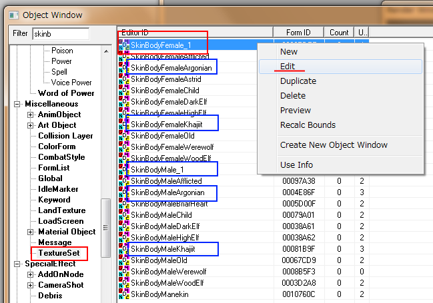Click the icon beside SkinBodyMaleChild
Viewport: 433px width, 303px height.
pos(124,215)
